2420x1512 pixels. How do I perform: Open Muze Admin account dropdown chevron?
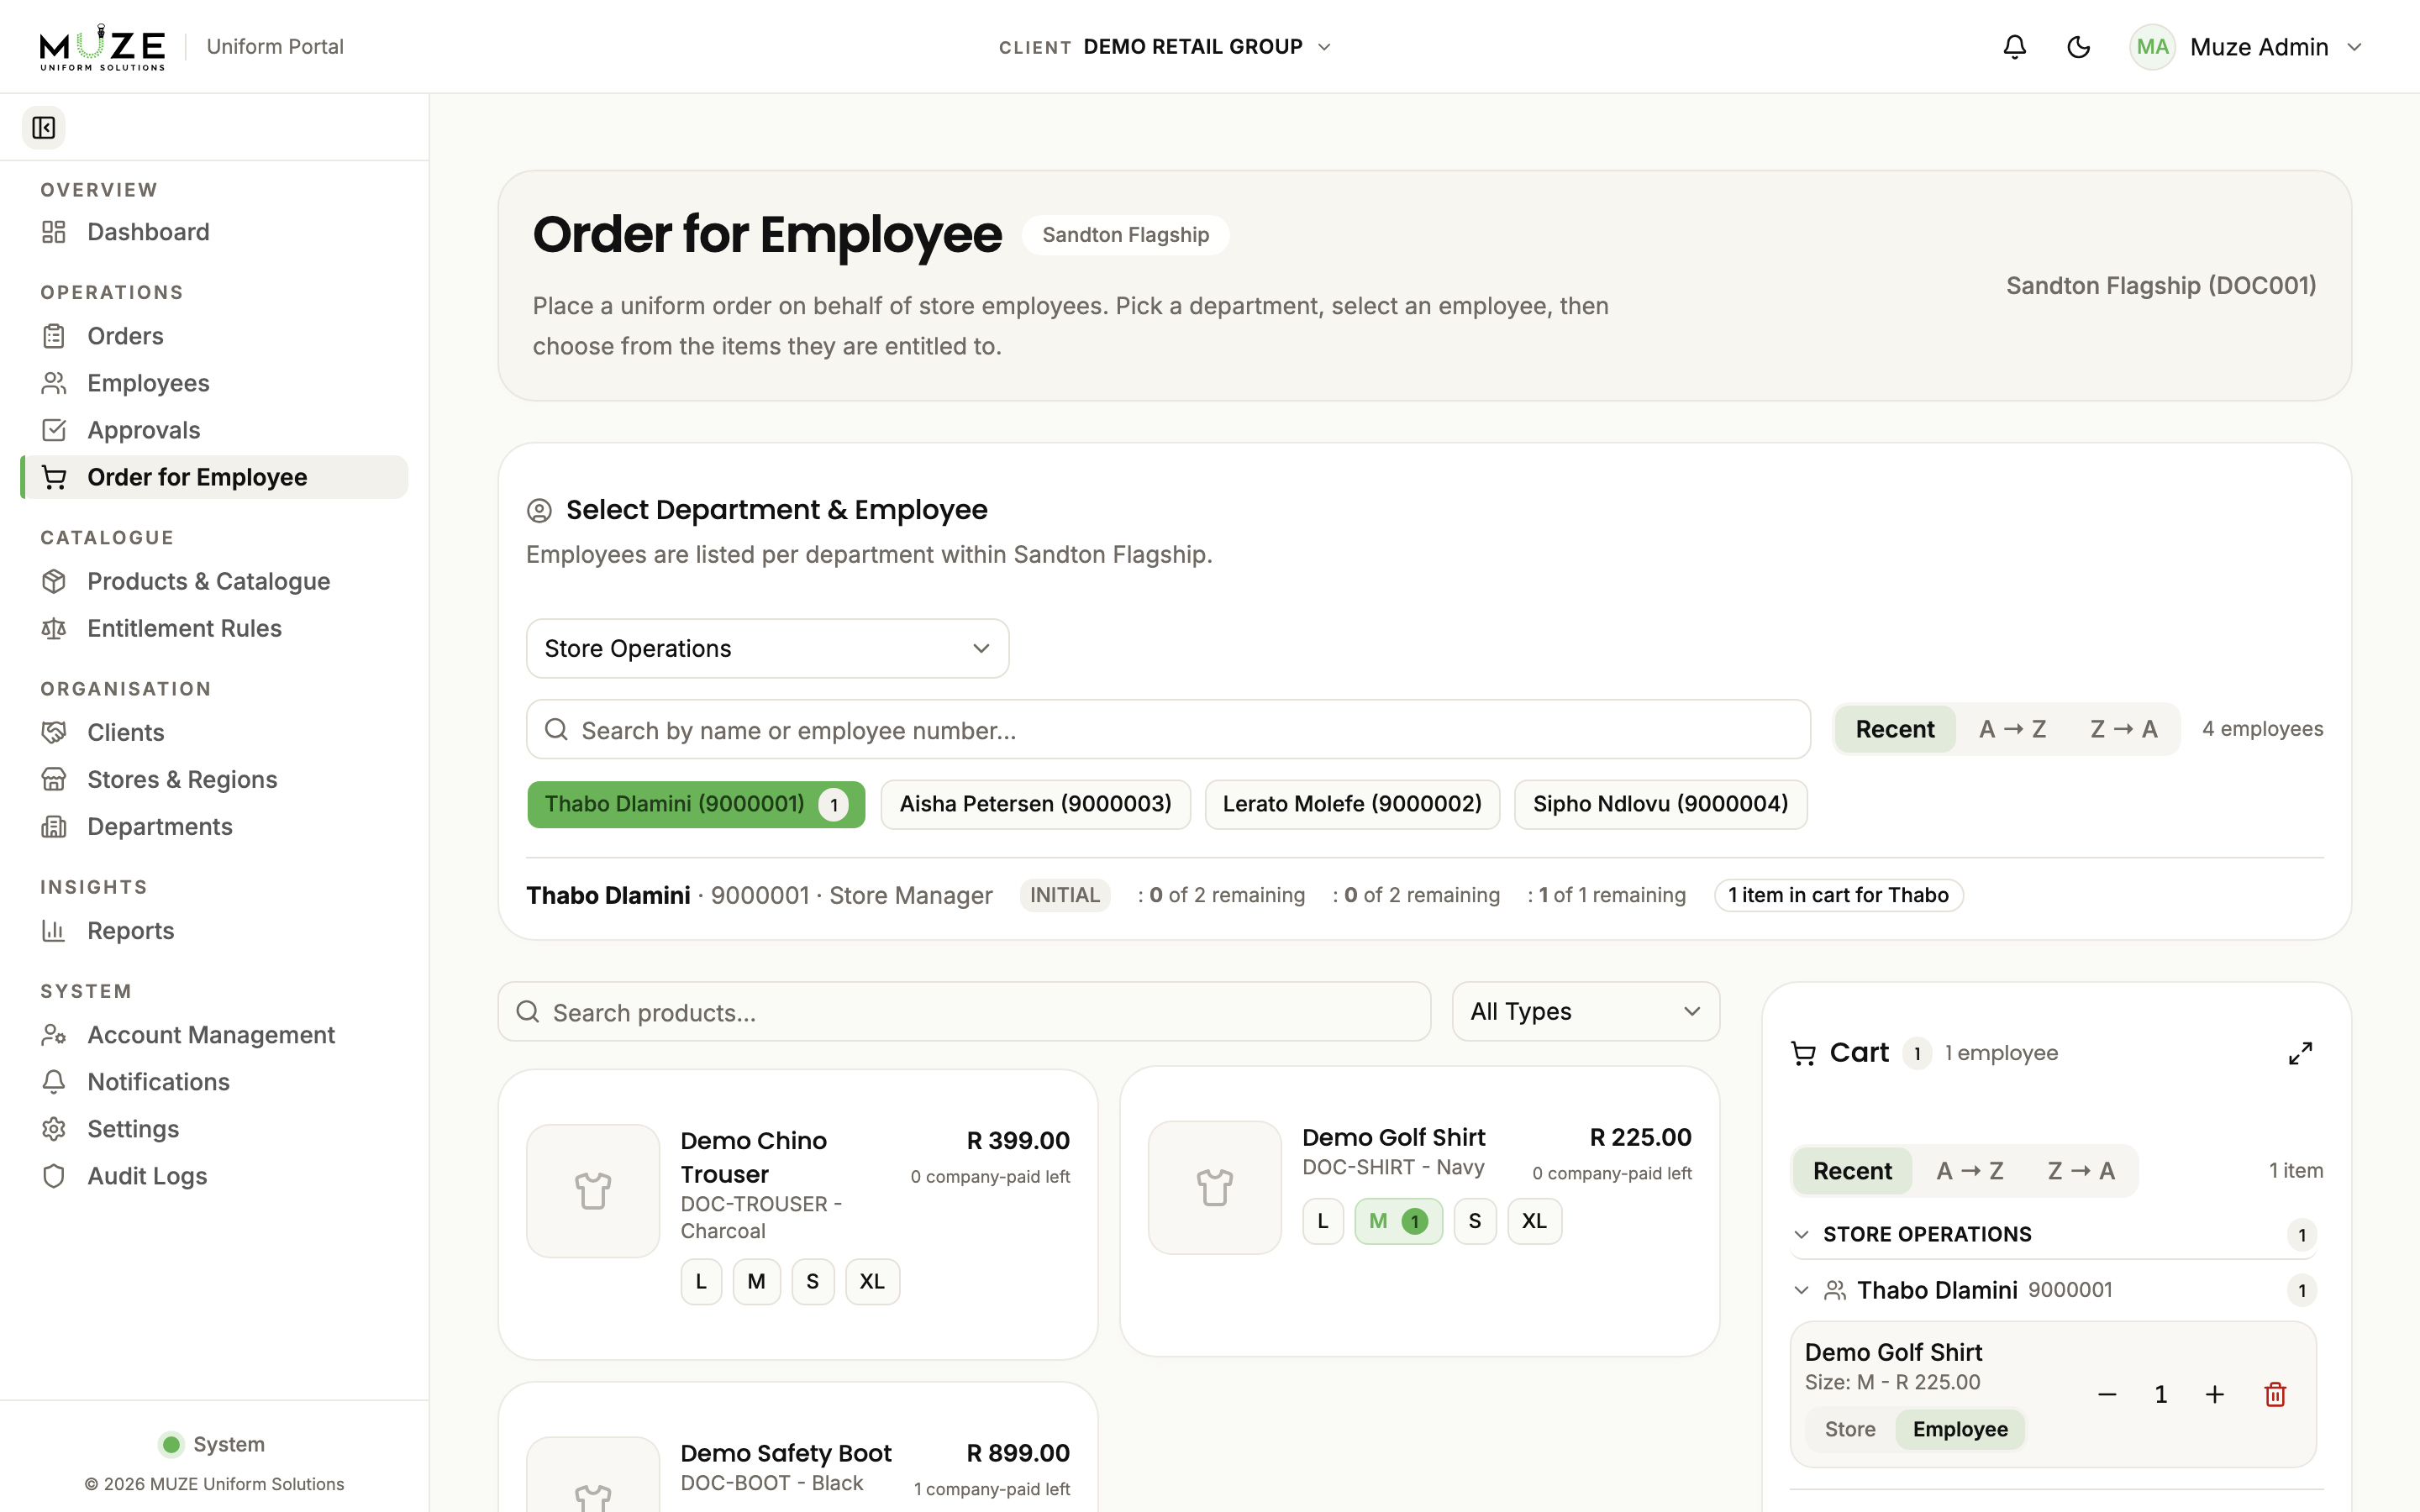click(2354, 47)
